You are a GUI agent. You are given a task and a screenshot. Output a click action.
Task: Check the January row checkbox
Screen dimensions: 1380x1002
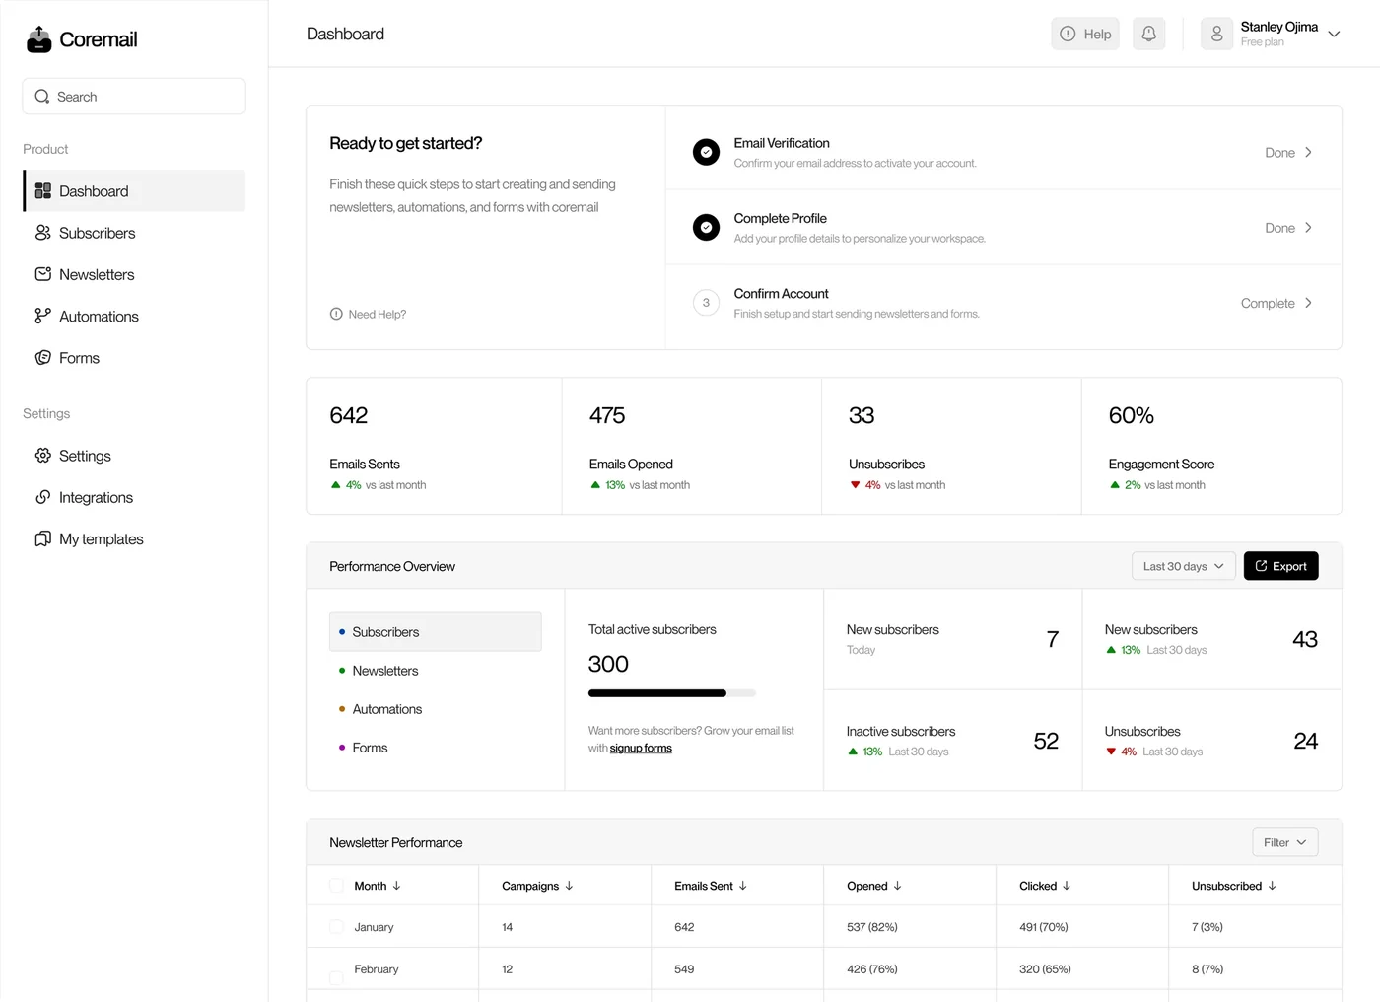[336, 927]
